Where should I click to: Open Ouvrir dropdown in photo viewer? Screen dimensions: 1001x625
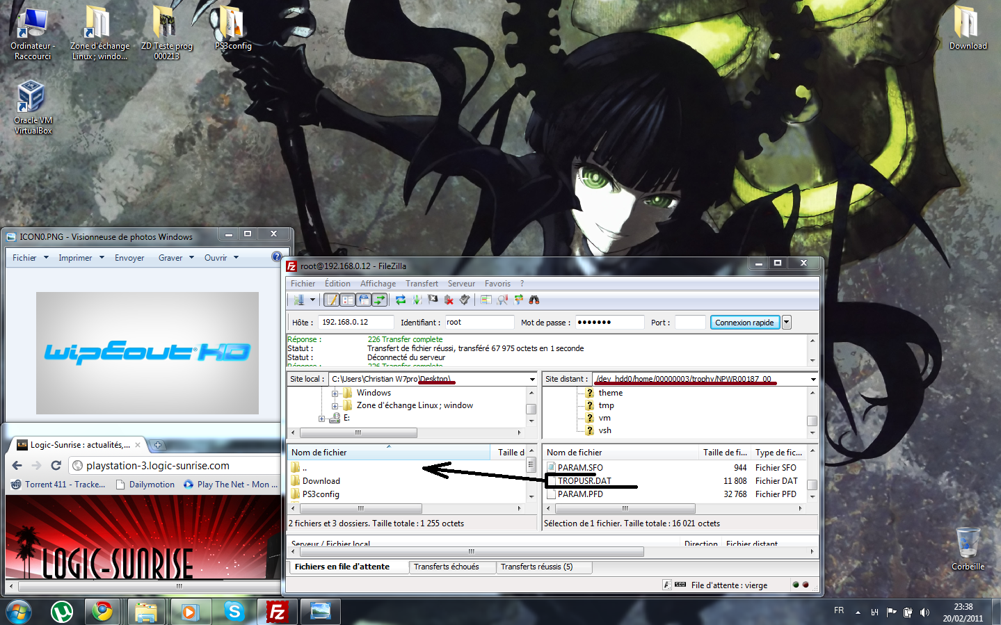(x=221, y=258)
